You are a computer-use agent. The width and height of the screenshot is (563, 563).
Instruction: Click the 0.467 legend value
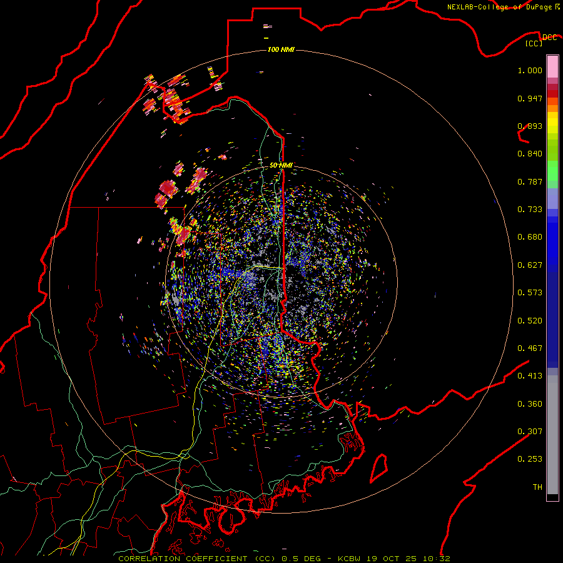pos(530,348)
